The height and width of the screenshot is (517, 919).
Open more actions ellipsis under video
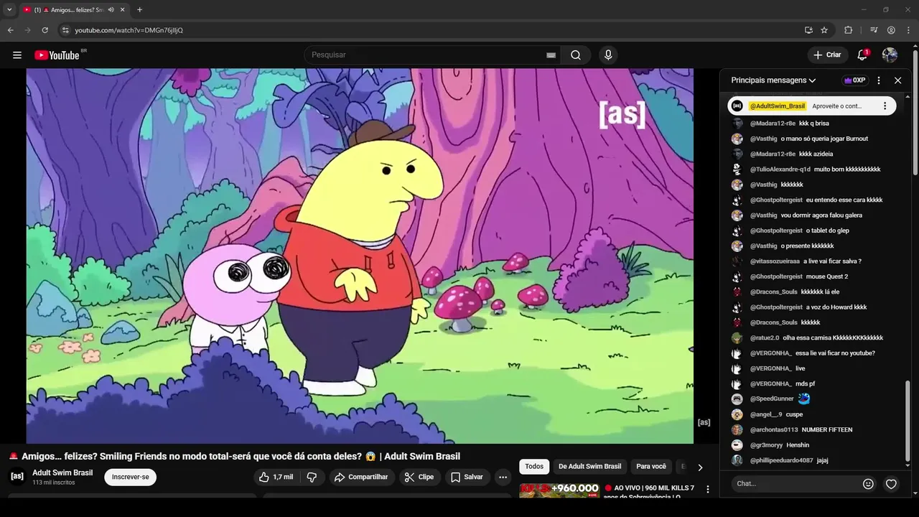pyautogui.click(x=503, y=477)
